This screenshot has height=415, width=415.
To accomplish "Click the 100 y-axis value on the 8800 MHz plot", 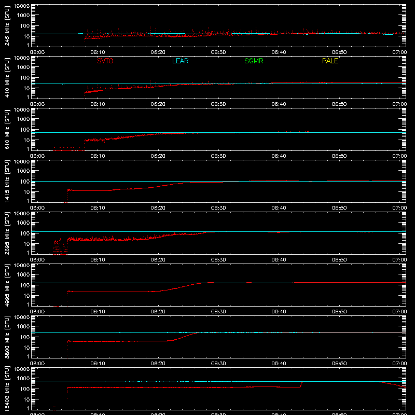I will pos(25,337).
